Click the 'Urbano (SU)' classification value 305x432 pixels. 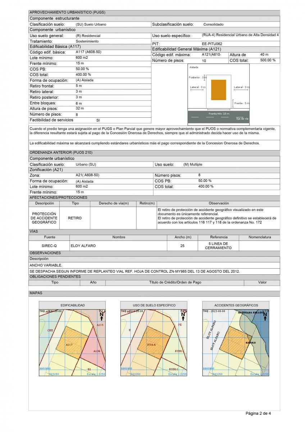[x=86, y=165]
